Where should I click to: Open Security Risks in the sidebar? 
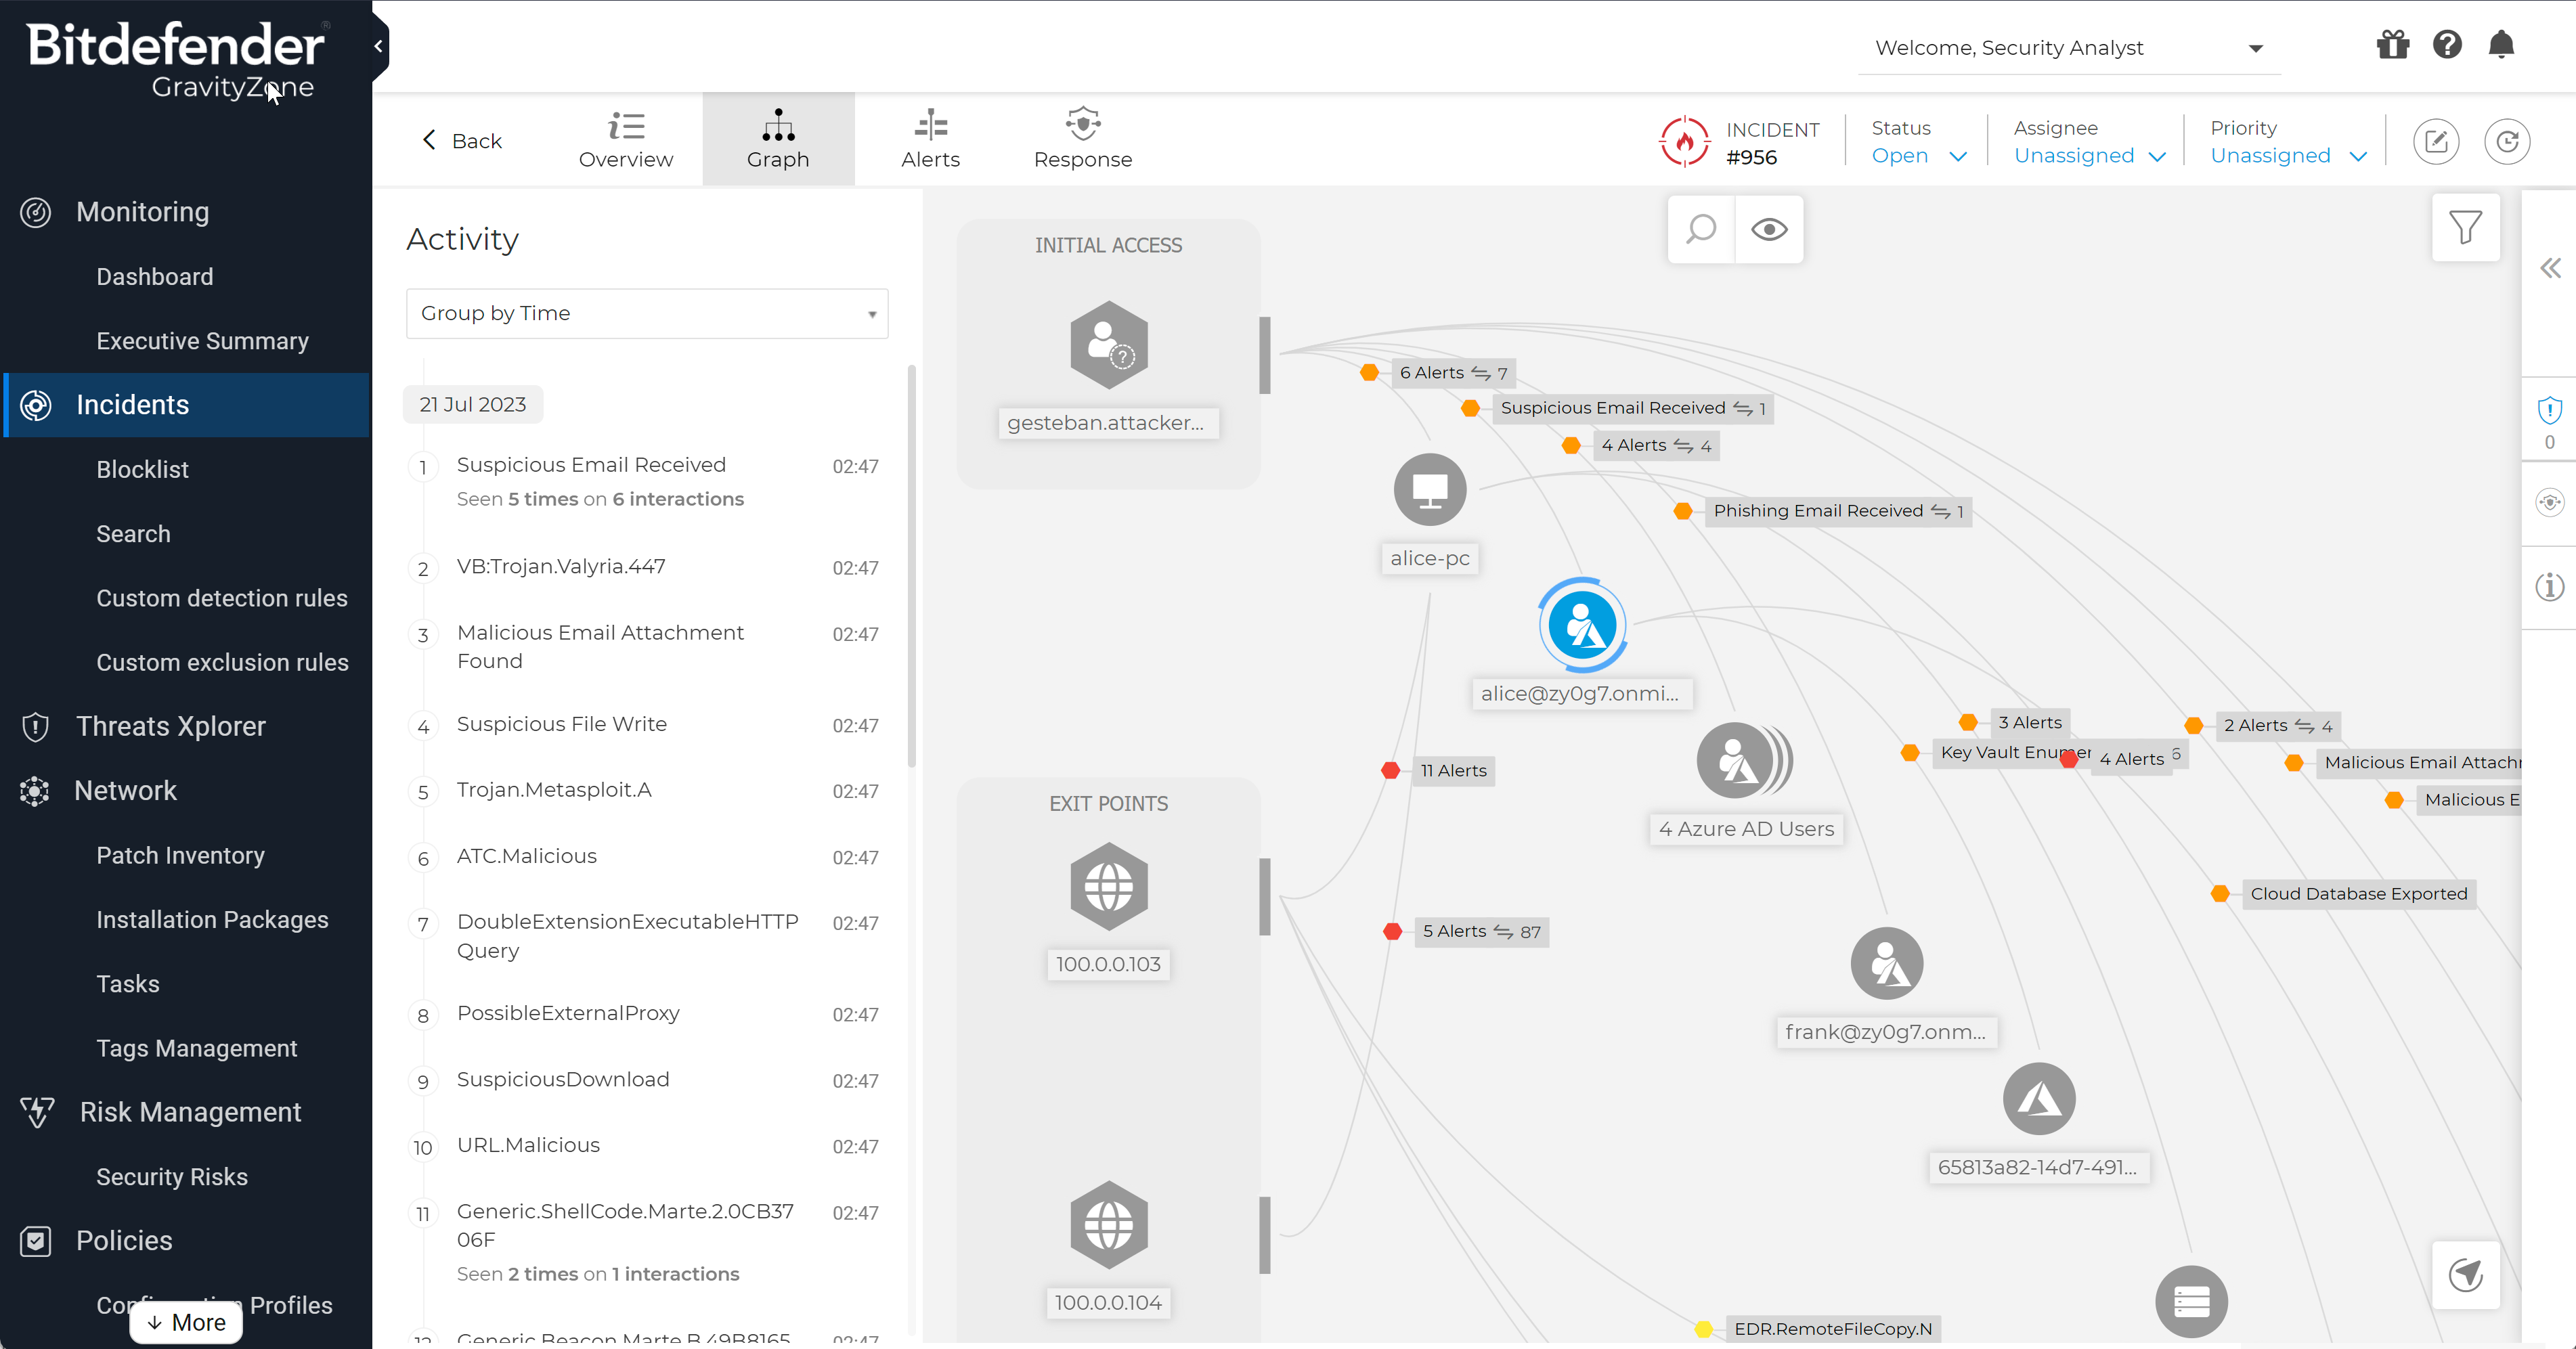[x=172, y=1178]
